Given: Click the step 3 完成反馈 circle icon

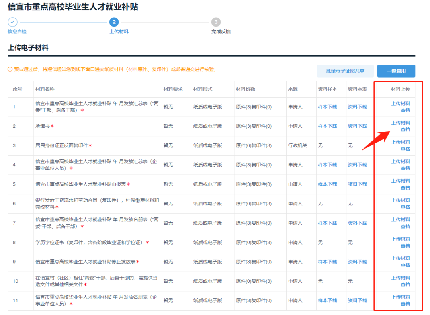Looking at the screenshot, I should [x=216, y=22].
